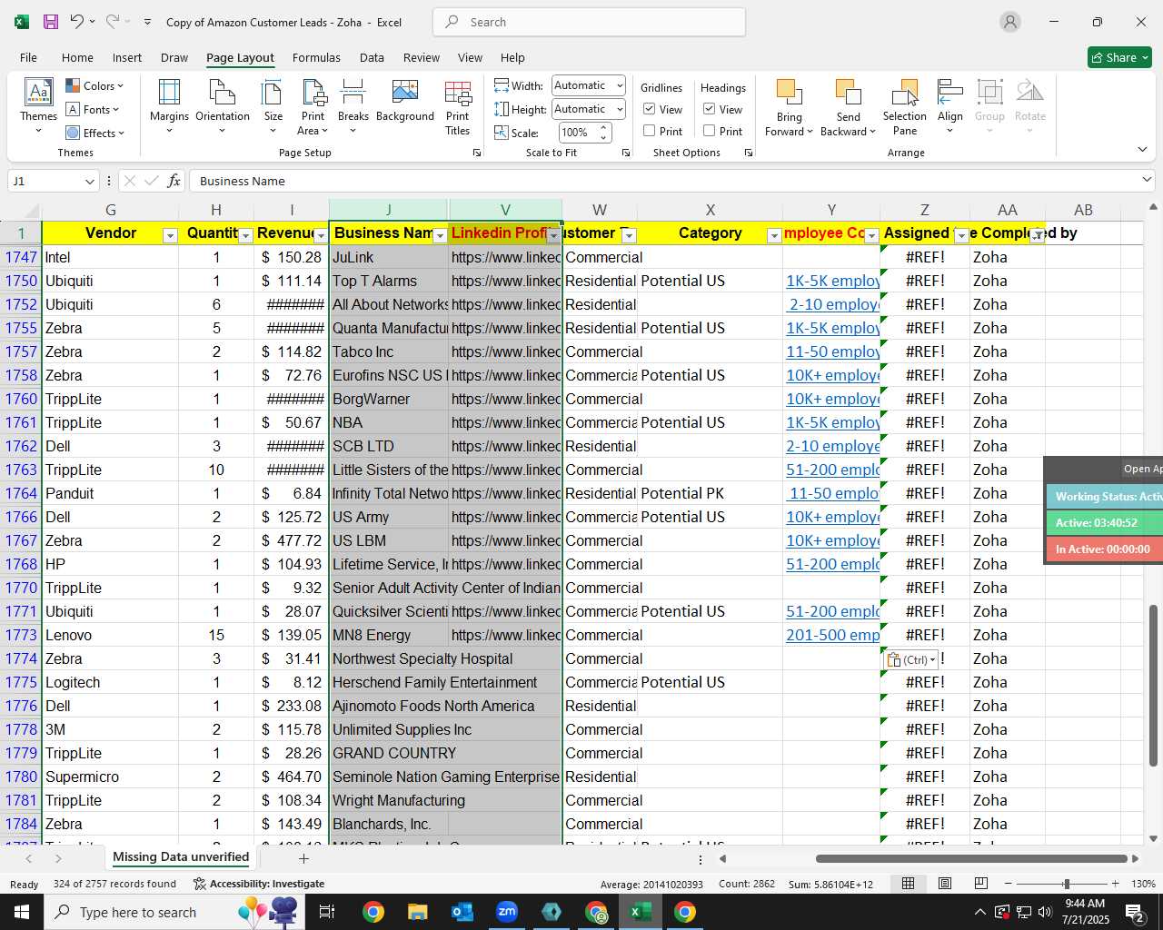The width and height of the screenshot is (1163, 930).
Task: Switch to Page Layout view in status bar
Action: (x=945, y=884)
